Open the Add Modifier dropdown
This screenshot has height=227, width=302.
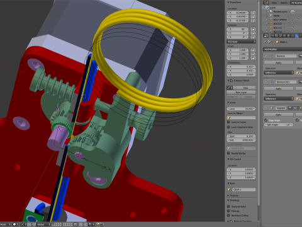(x=282, y=49)
